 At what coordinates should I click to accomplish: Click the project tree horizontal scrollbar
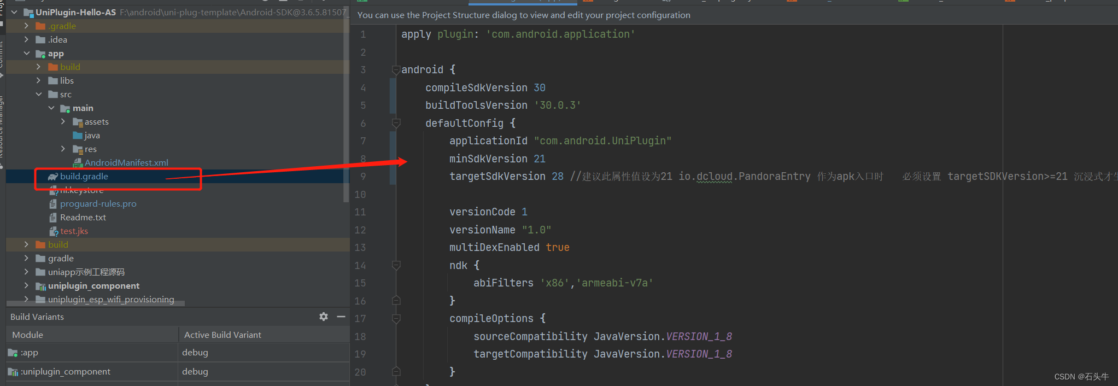pos(96,303)
